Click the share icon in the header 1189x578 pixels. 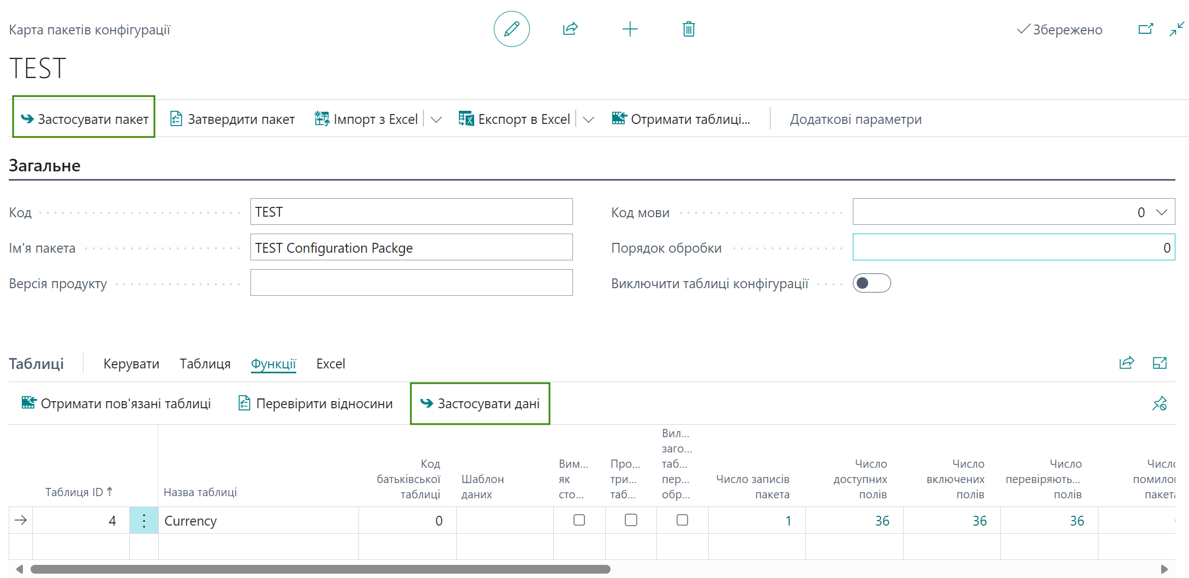pos(570,29)
